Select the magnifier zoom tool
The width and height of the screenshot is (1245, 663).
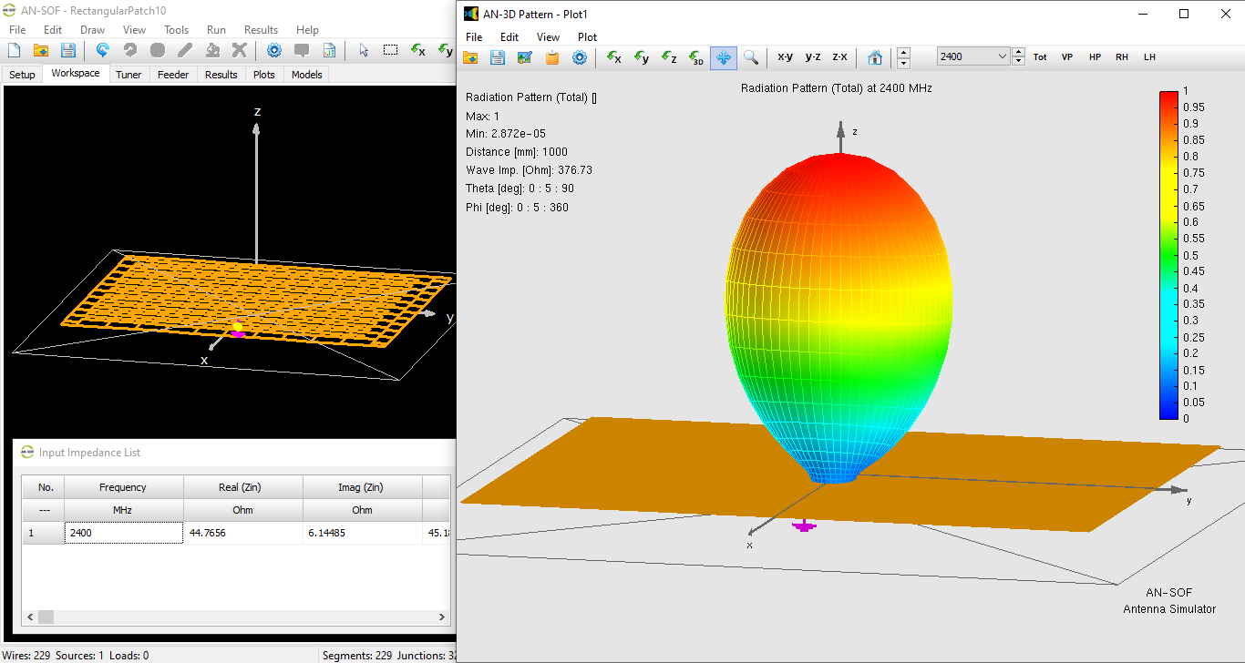tap(750, 57)
